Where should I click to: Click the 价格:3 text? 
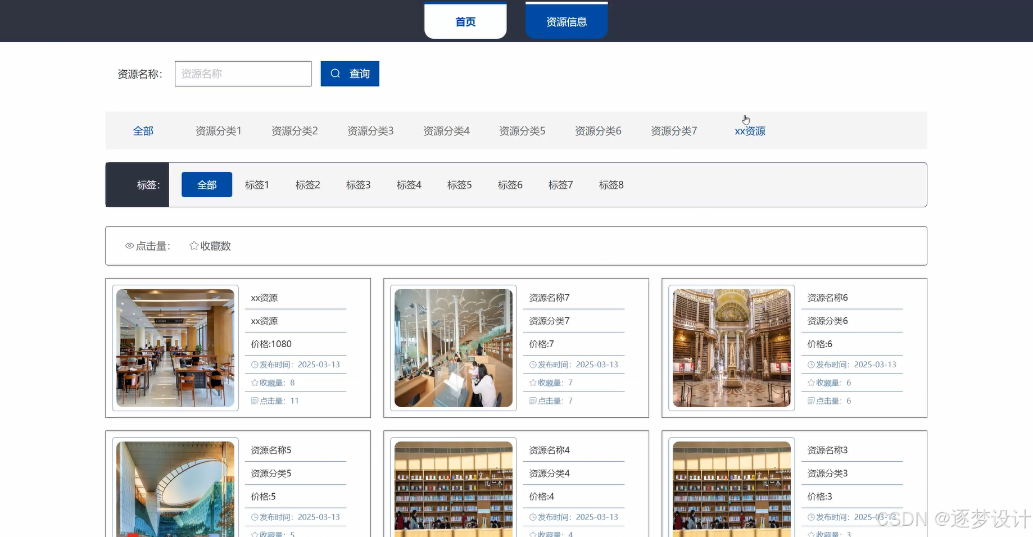click(819, 497)
